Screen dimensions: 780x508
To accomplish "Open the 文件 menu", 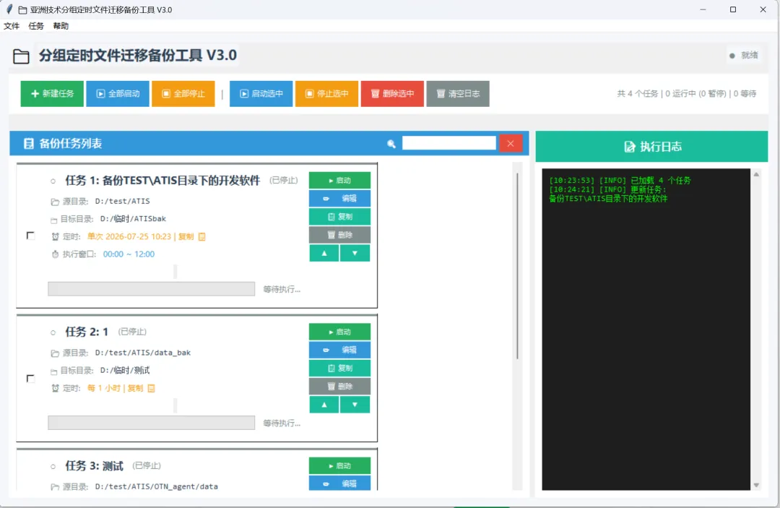I will point(12,26).
